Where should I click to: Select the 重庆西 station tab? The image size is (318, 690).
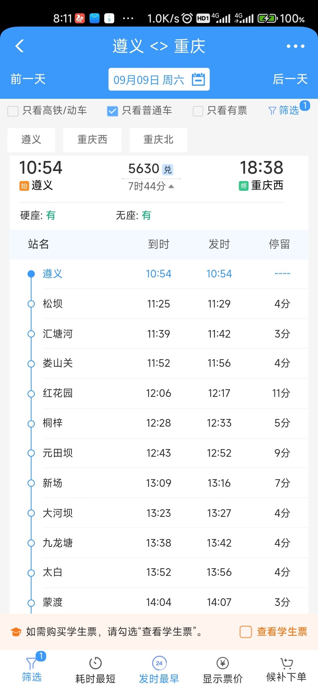coord(92,140)
